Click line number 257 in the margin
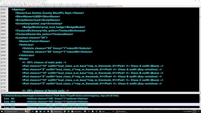Image resolution: width=201 pixels, height=113 pixels. 3,13
